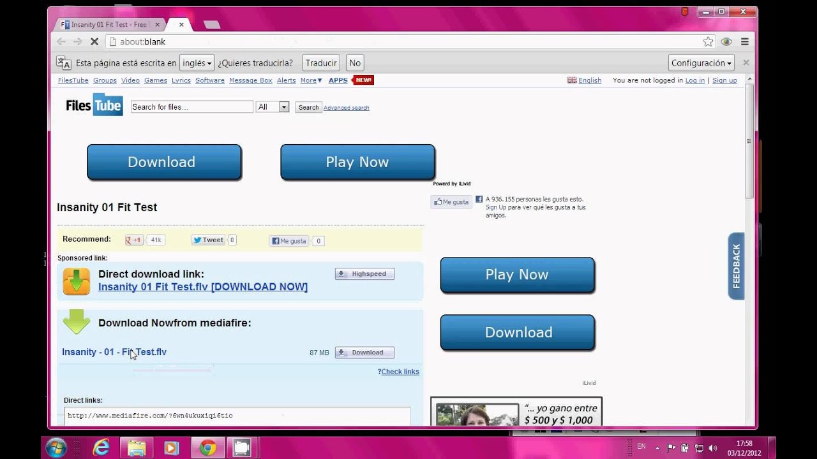Click the page vertical scrollbar thumb

750,142
